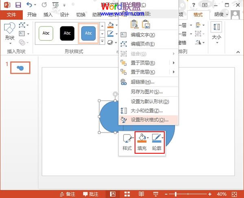
Task: Choose 设置为默认形状(D) menu entry
Action: click(148, 102)
